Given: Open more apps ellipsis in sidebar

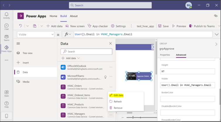Looking at the screenshot, I should (6, 60).
